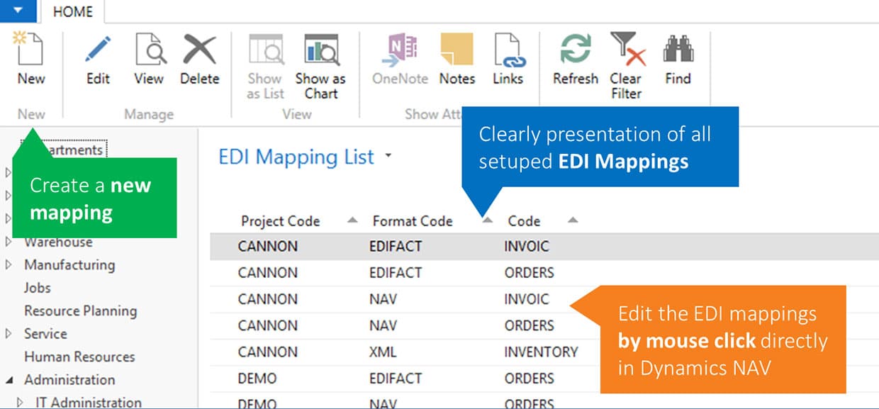Click INVENTORY code cell
Image resolution: width=879 pixels, height=409 pixels.
point(541,352)
